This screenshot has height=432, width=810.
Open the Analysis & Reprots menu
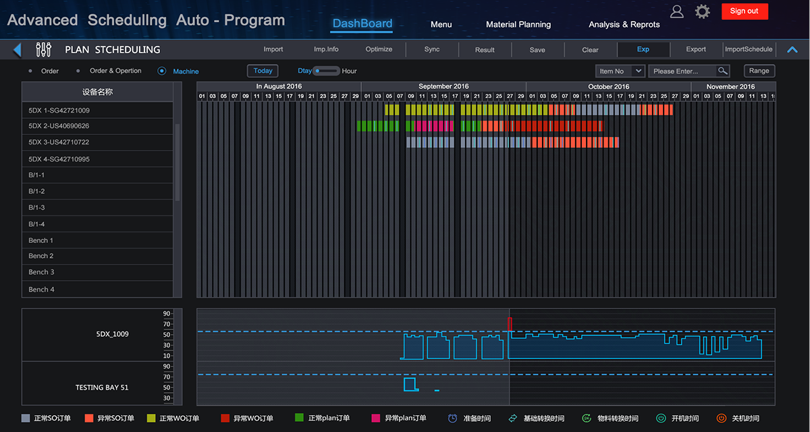624,24
